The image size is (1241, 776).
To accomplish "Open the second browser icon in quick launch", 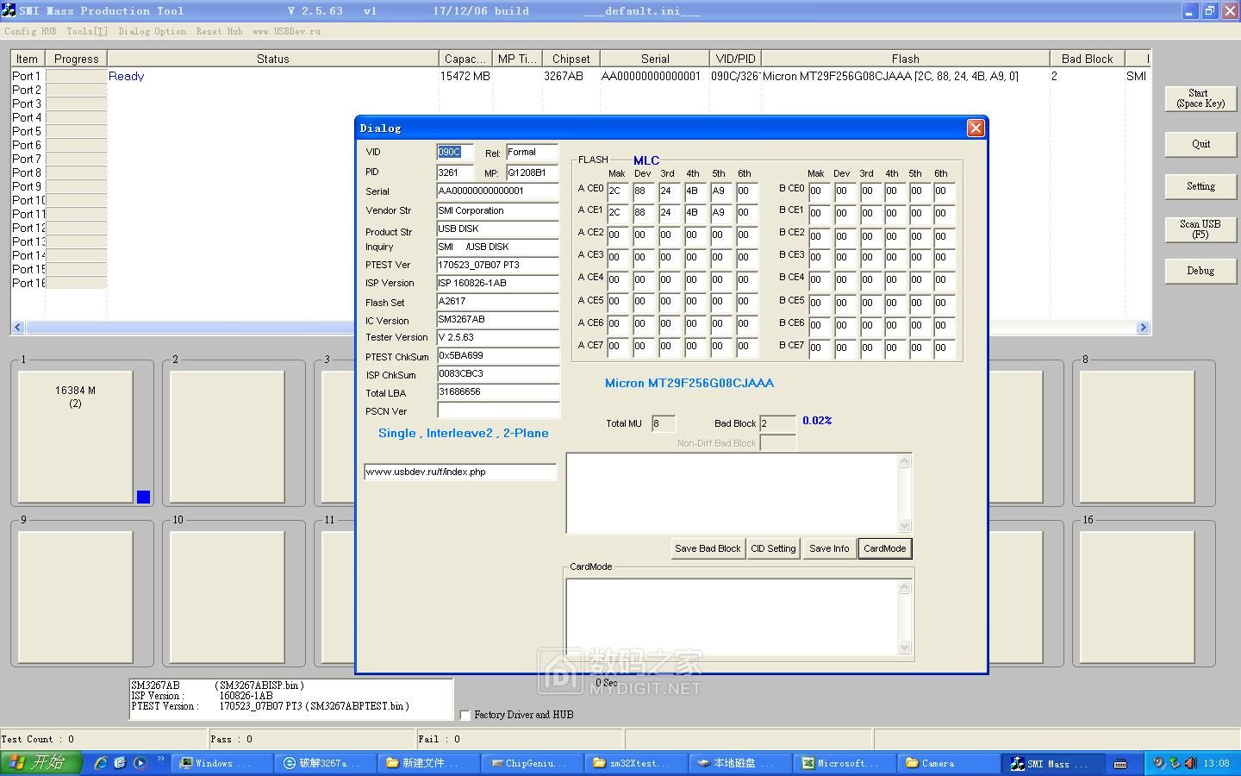I will (120, 763).
